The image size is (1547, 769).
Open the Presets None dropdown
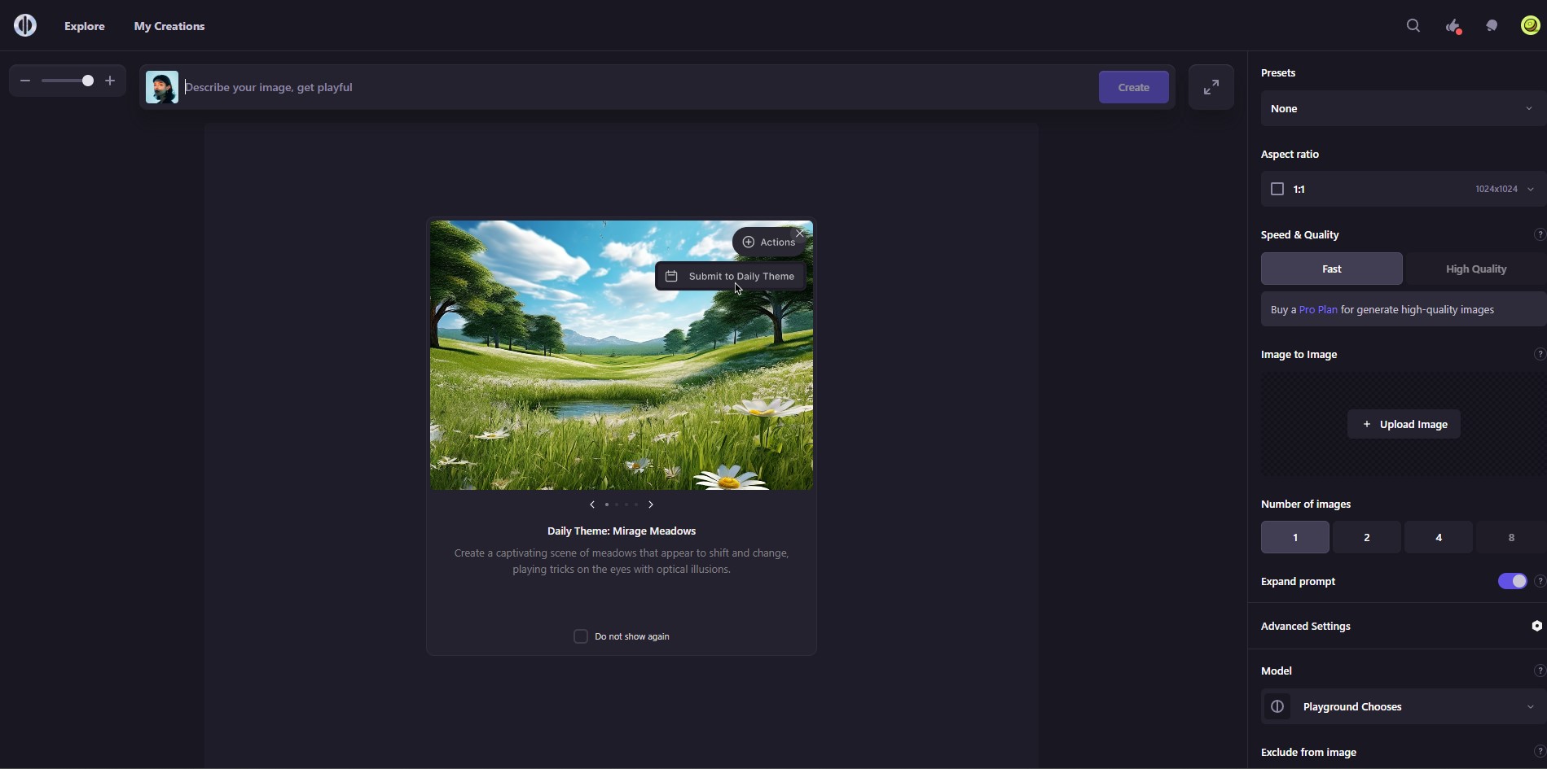[x=1404, y=108]
